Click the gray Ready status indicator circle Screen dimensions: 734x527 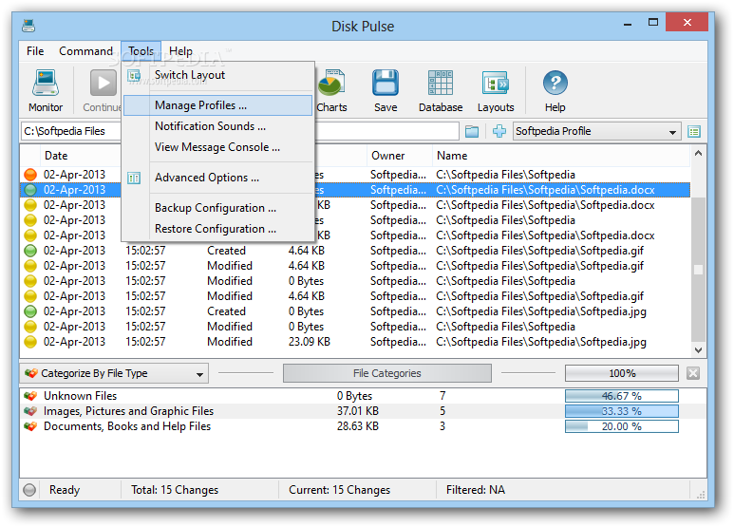tap(29, 490)
